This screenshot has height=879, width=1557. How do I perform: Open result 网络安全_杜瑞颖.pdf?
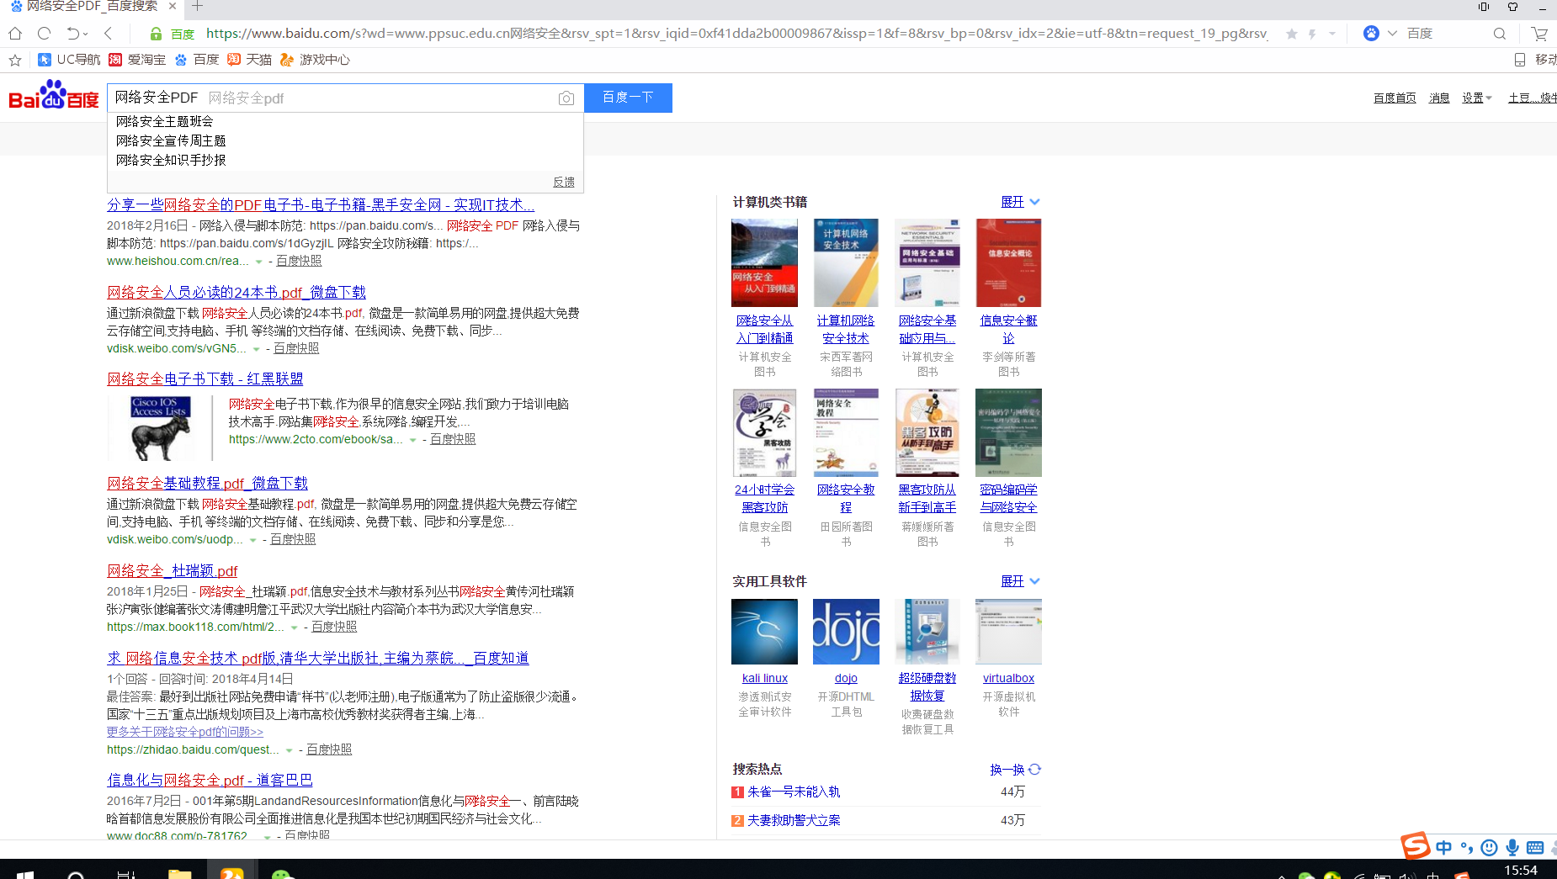pos(173,571)
